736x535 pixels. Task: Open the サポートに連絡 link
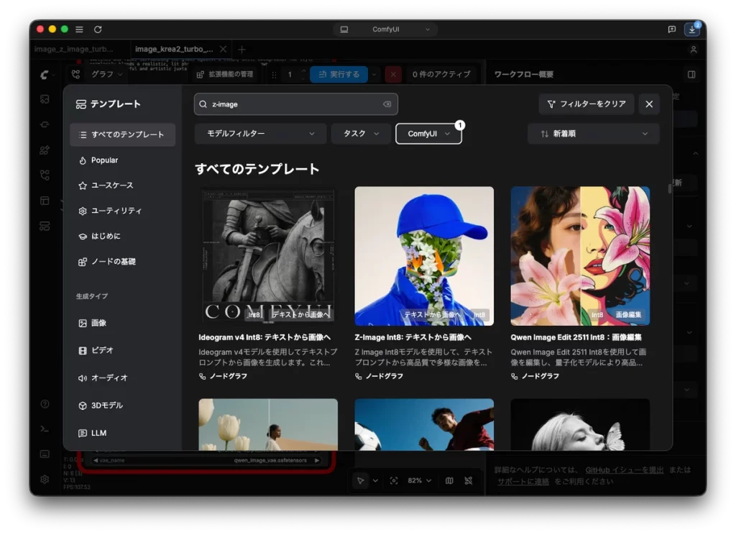(523, 482)
